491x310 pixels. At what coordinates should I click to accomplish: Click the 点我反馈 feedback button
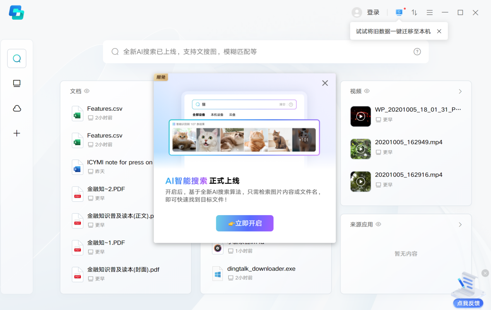point(468,303)
